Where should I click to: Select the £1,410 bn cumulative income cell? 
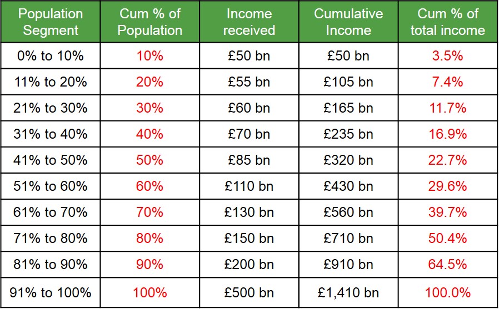pyautogui.click(x=348, y=292)
